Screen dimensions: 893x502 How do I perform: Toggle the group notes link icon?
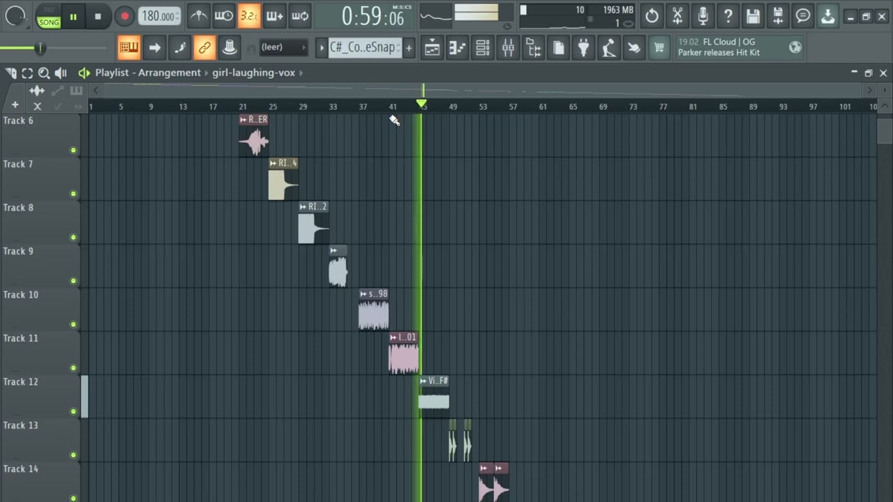[x=204, y=47]
